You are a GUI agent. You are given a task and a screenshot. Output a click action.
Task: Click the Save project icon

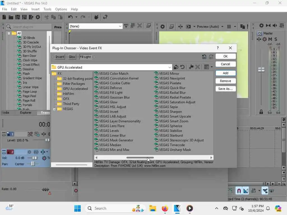pyautogui.click(x=18, y=17)
